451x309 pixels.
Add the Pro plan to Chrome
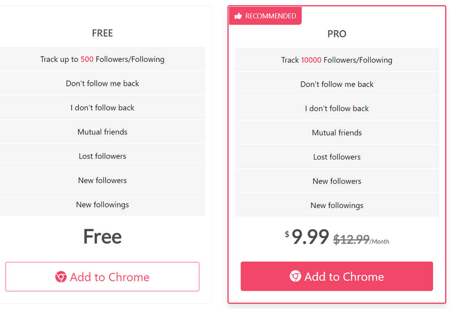pos(337,276)
